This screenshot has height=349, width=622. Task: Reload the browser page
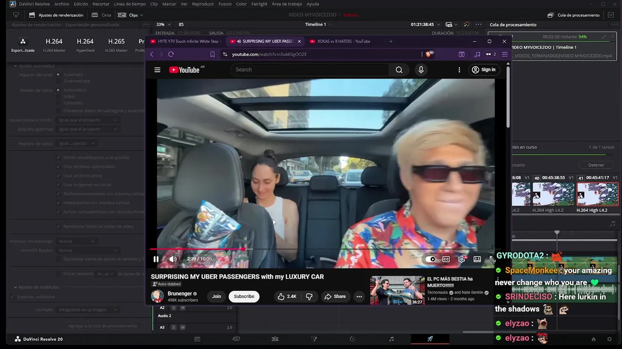pyautogui.click(x=171, y=54)
